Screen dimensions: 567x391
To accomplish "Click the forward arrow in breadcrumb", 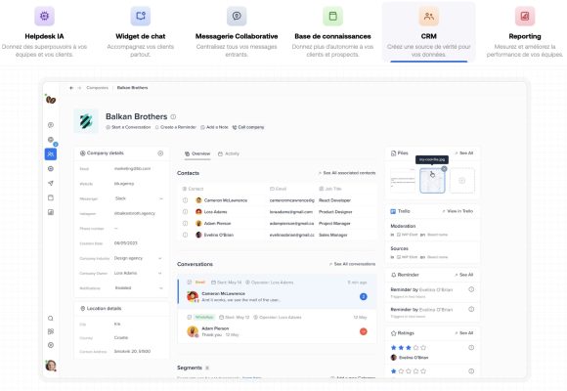I will coord(79,88).
